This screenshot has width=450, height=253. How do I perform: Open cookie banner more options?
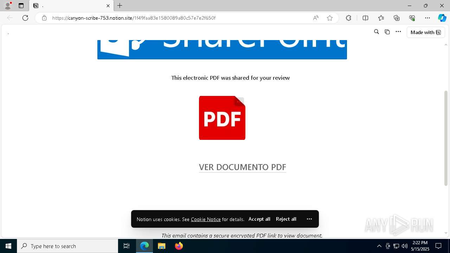coord(309,219)
